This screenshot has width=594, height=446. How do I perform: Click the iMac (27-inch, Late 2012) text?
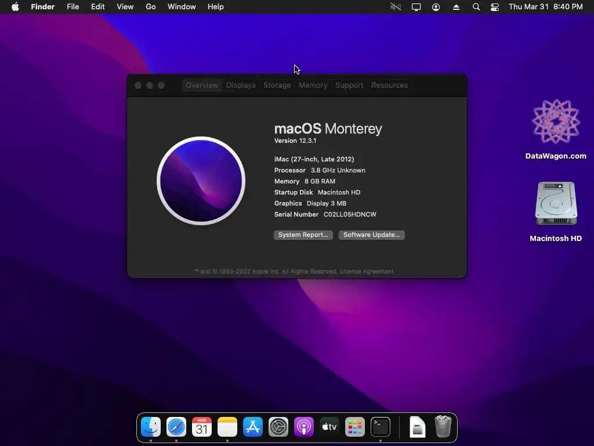point(314,159)
